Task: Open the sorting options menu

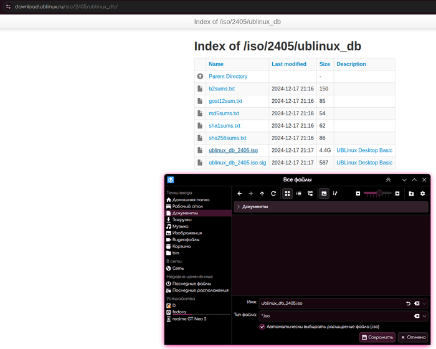Action: pyautogui.click(x=335, y=193)
